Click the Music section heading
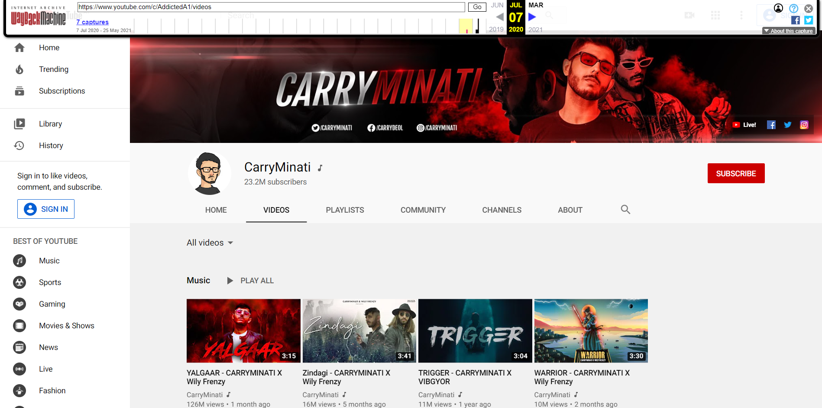 point(198,281)
